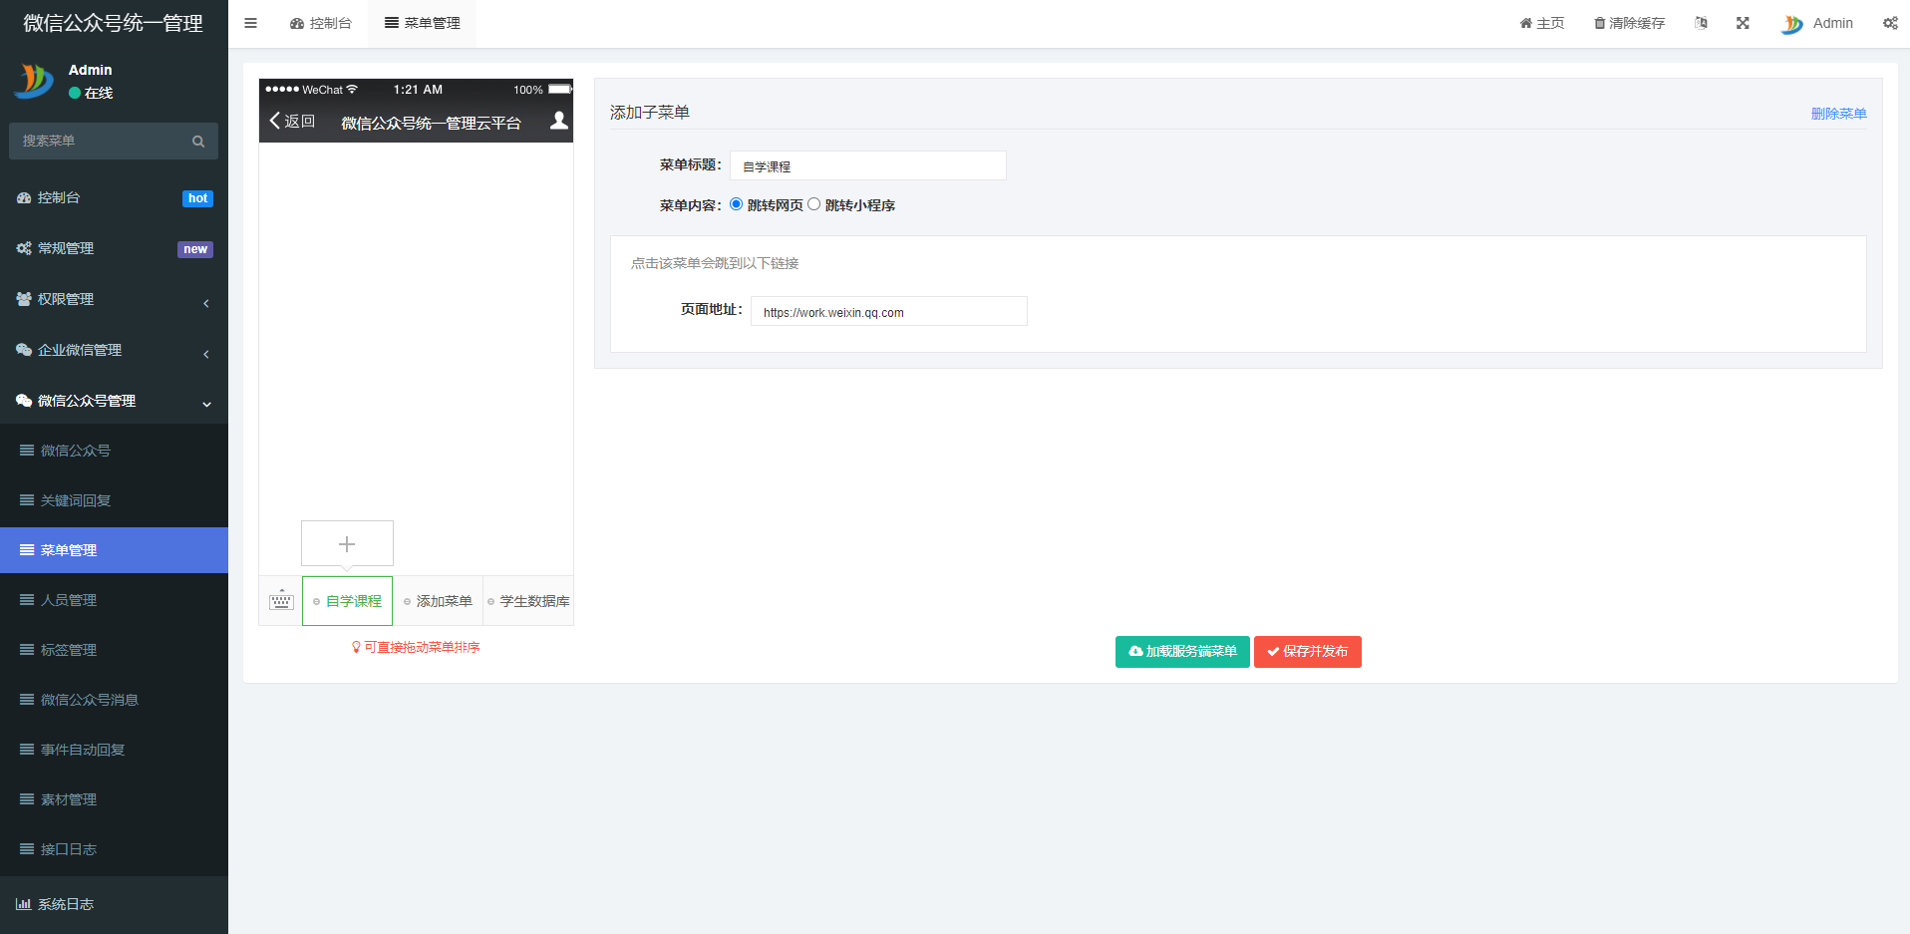Open the fullscreen toggle icon
The width and height of the screenshot is (1910, 934).
(x=1743, y=23)
